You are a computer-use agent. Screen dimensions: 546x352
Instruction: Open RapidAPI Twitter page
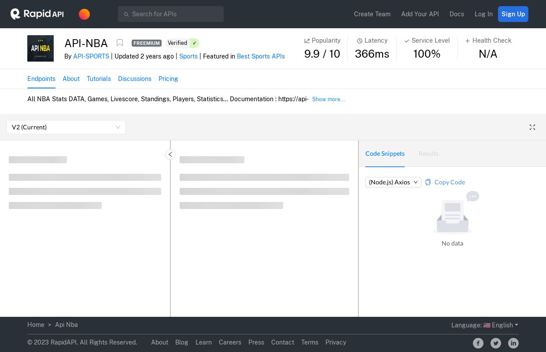point(496,343)
